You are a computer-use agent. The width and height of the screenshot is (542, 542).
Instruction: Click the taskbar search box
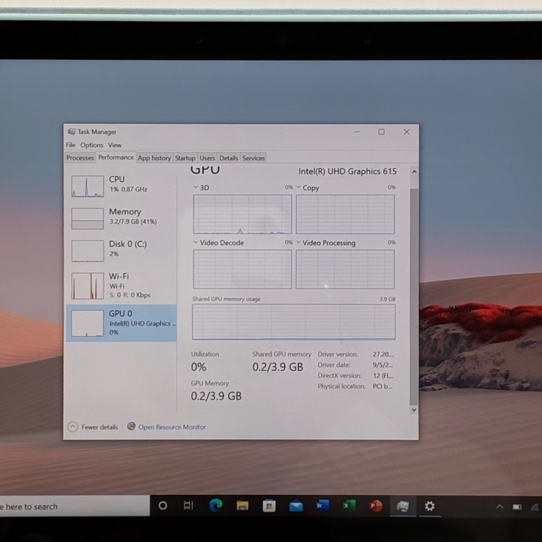[x=75, y=506]
